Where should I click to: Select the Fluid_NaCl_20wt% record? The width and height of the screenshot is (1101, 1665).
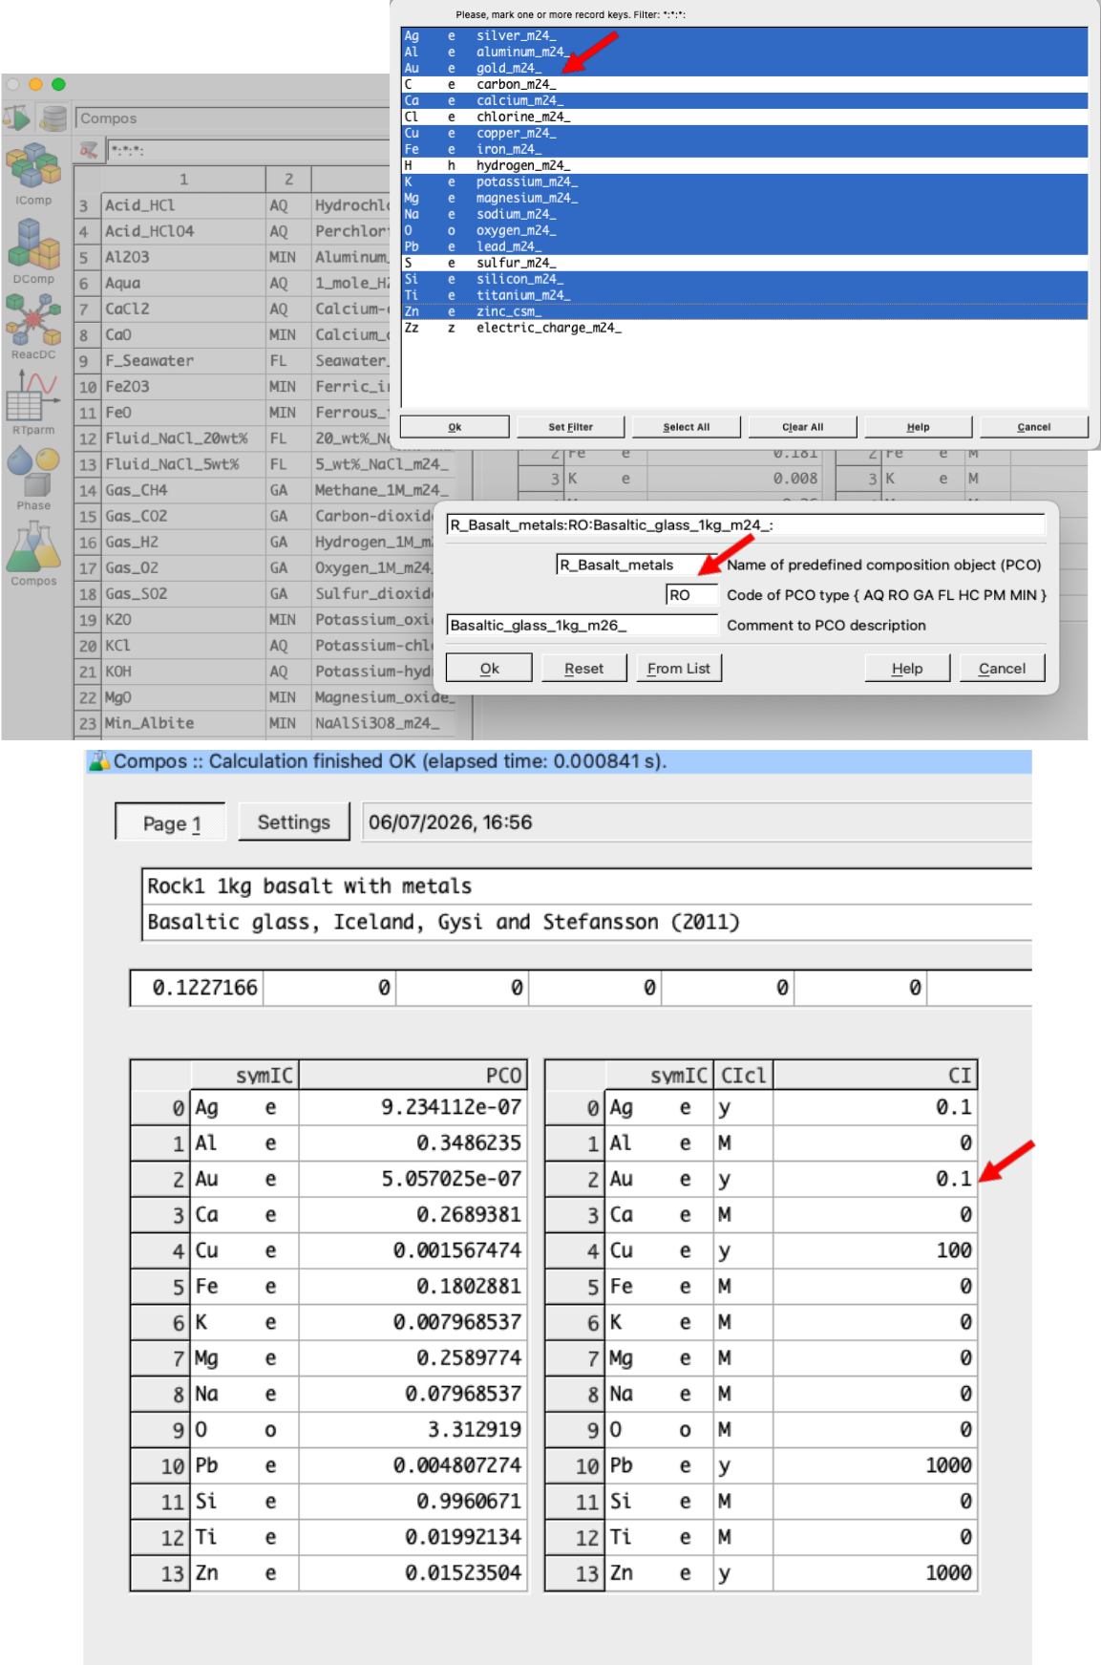point(183,438)
